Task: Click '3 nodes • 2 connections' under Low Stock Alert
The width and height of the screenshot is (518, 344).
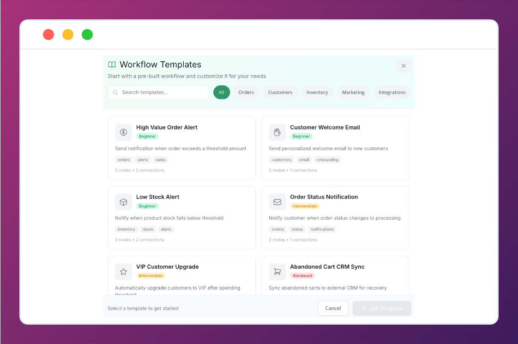Action: (x=139, y=240)
